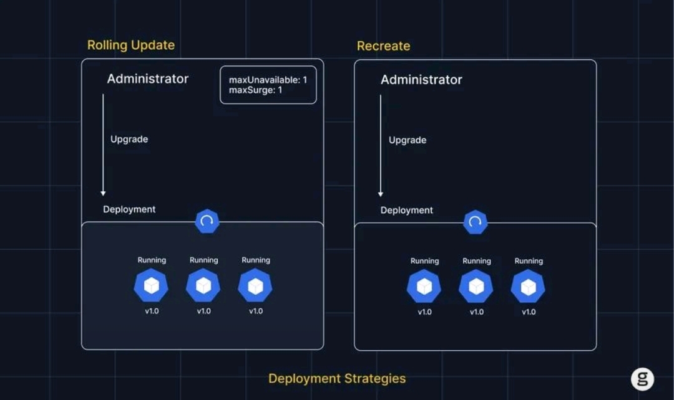Select the leftmost pod in Recreate panel

(x=424, y=287)
